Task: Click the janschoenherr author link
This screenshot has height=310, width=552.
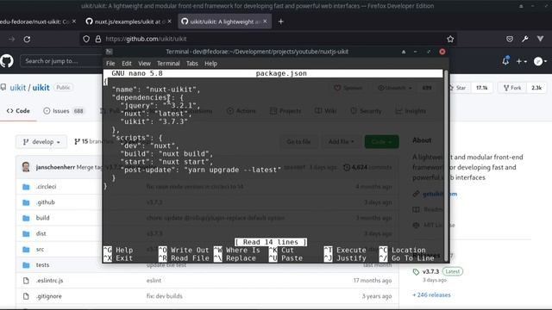Action: pos(55,167)
